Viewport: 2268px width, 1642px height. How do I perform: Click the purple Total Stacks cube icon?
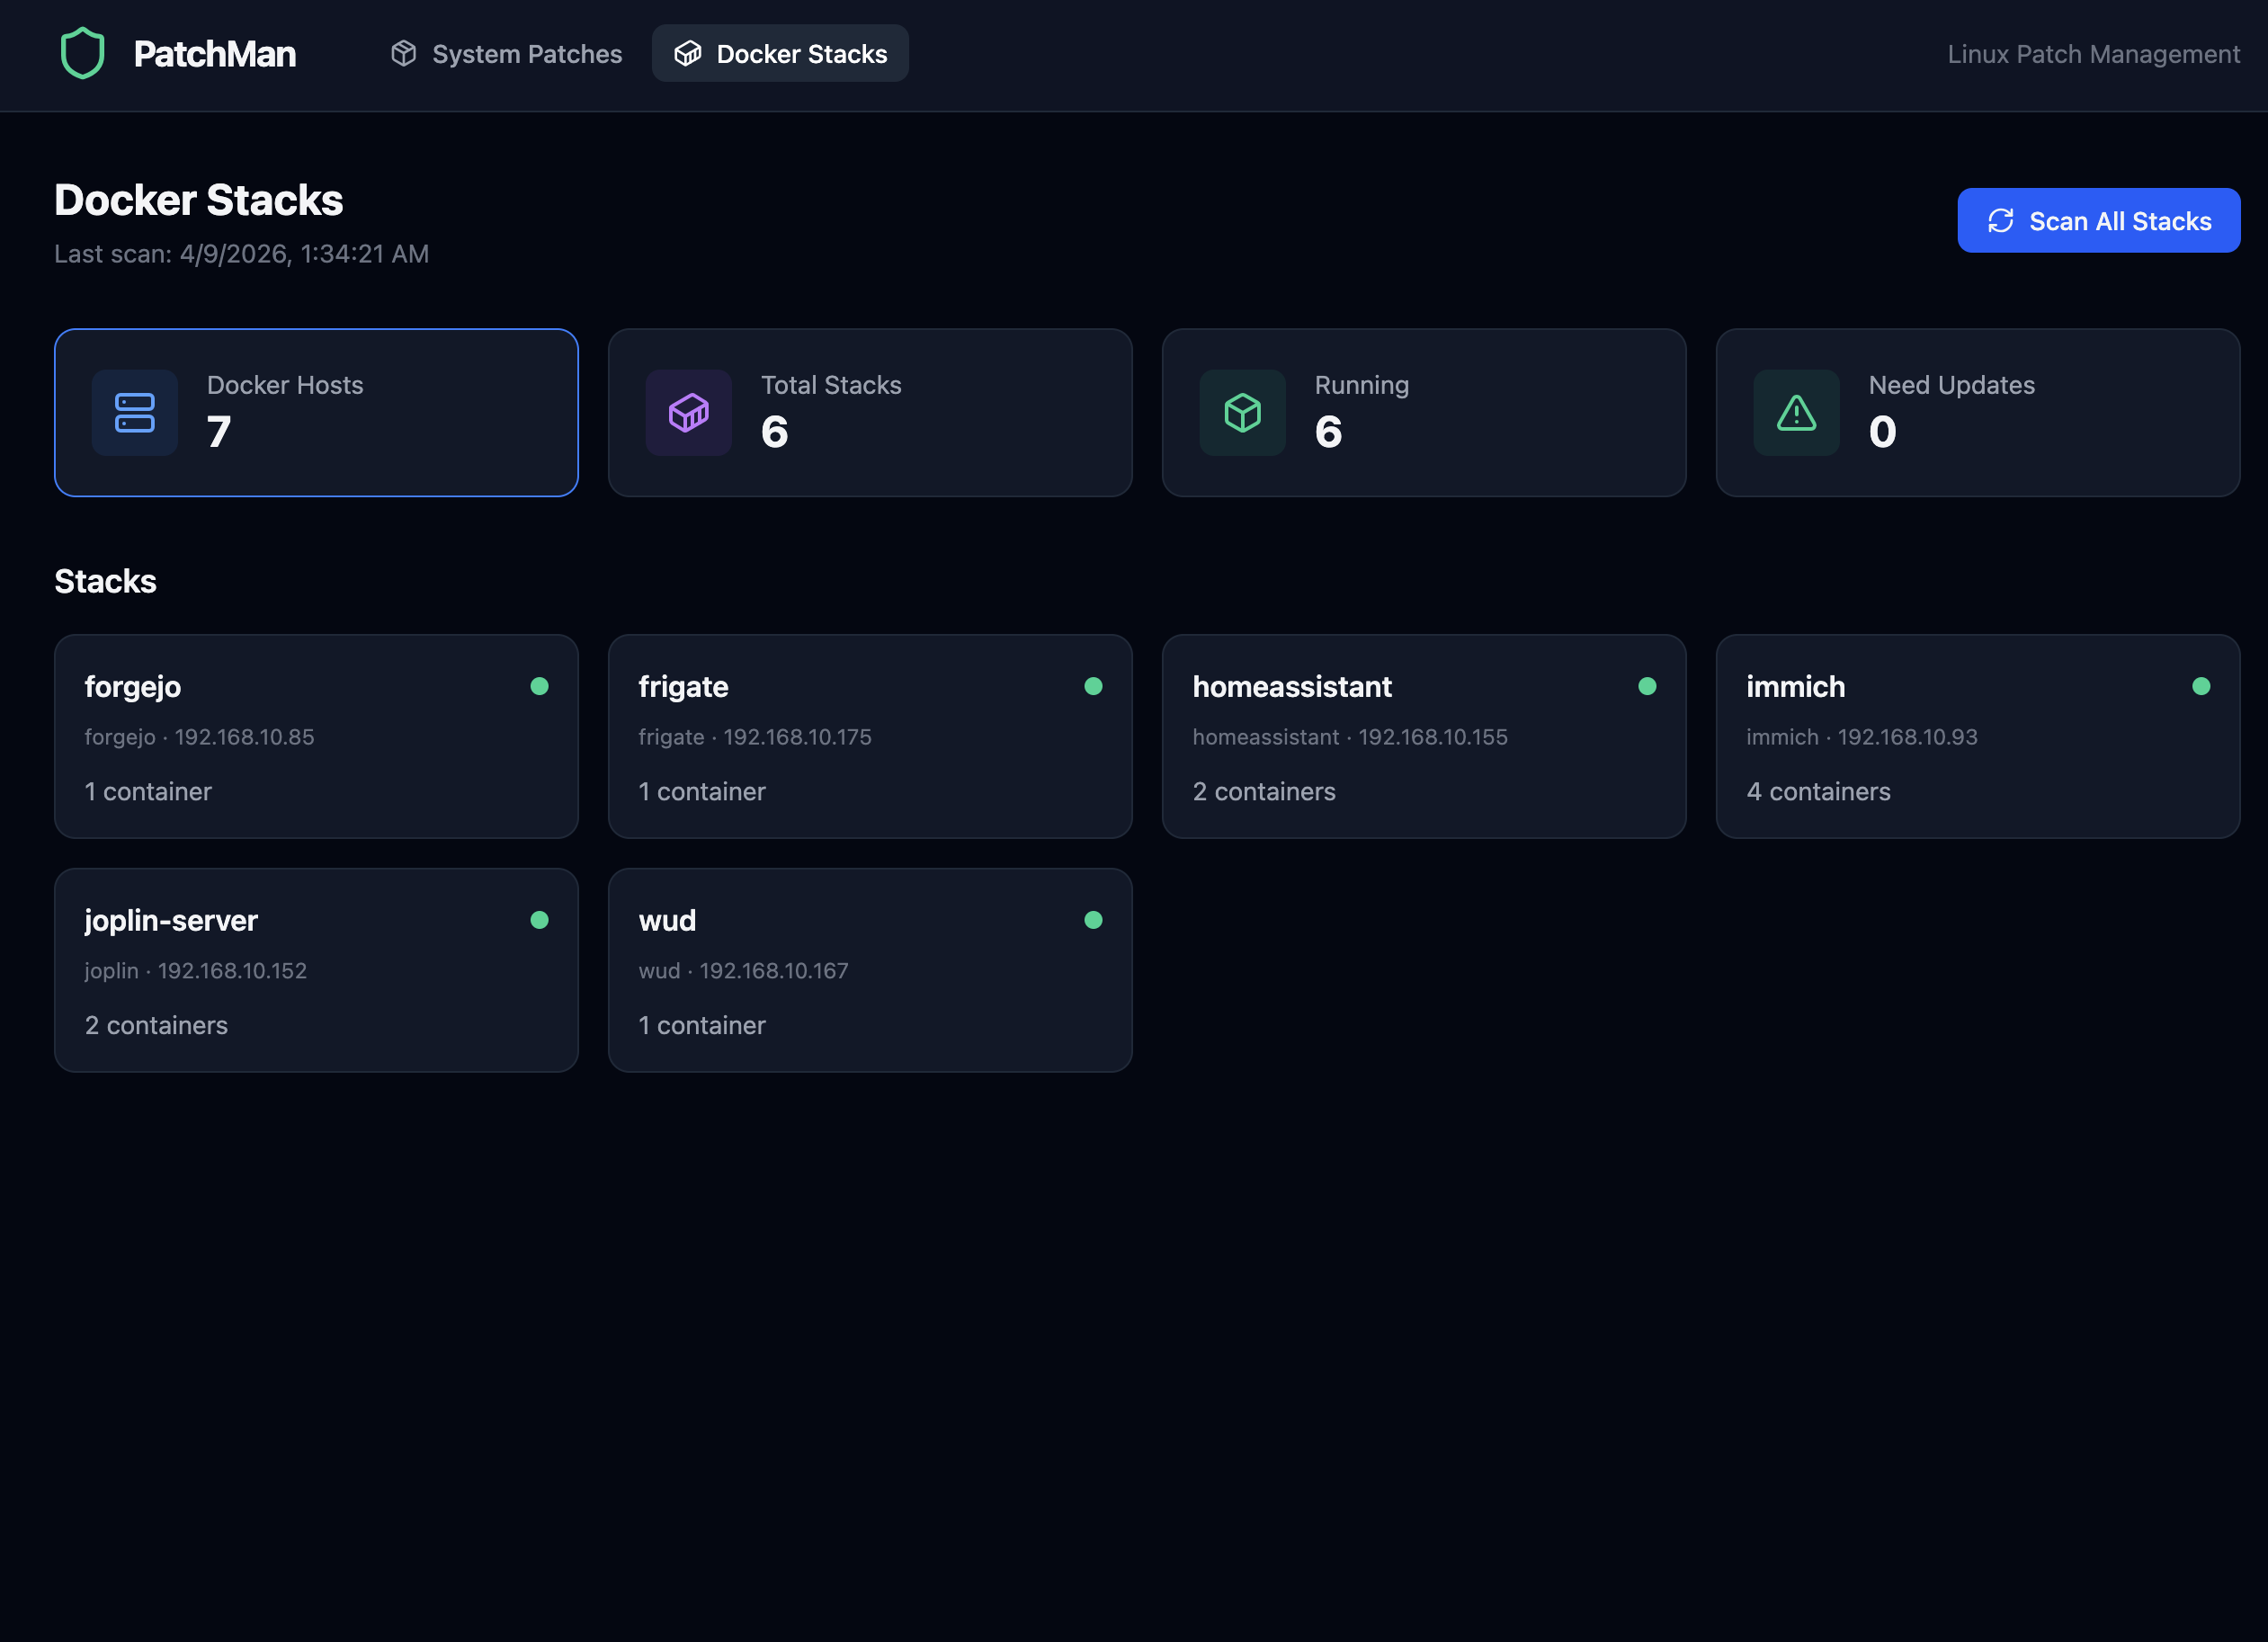coord(689,412)
